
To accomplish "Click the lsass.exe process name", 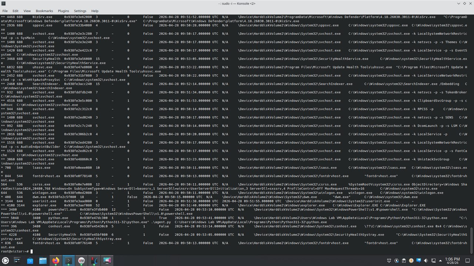I will pos(41,168).
